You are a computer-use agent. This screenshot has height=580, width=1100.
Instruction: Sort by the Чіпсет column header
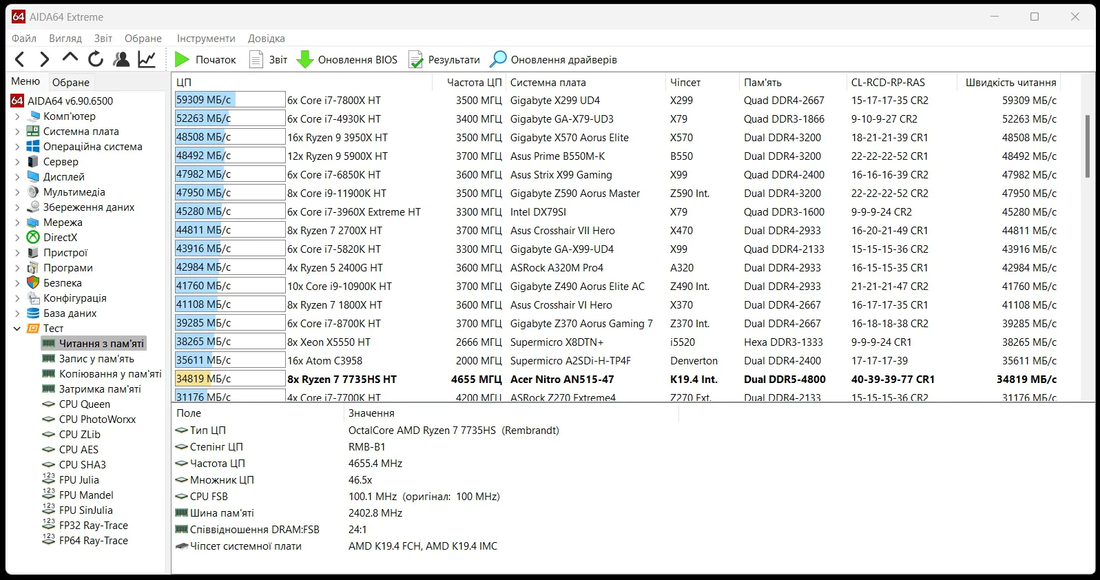[703, 82]
